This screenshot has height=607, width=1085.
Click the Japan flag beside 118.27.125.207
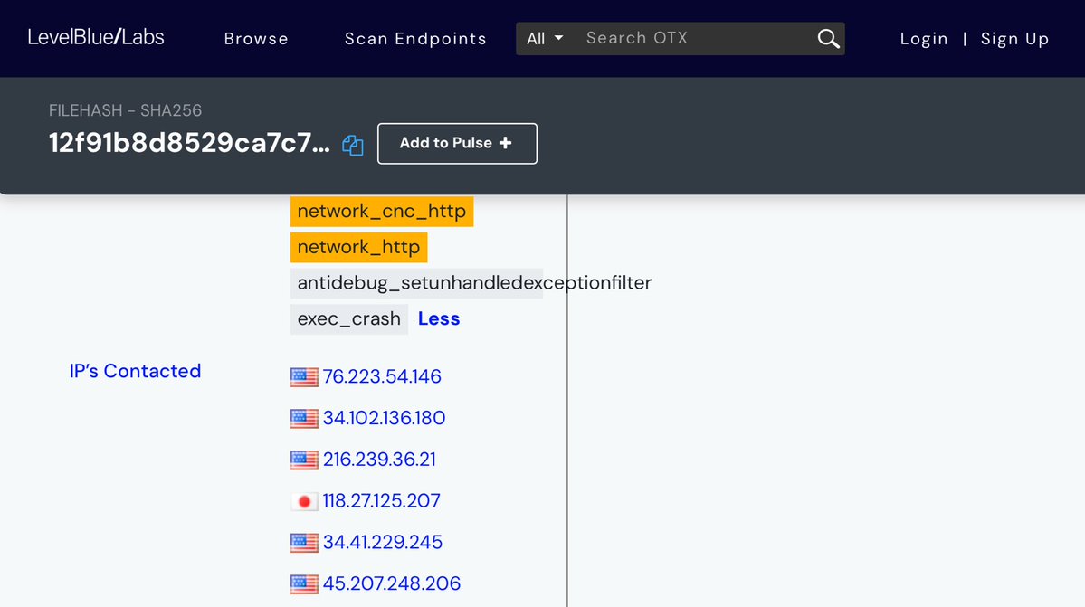pyautogui.click(x=304, y=501)
